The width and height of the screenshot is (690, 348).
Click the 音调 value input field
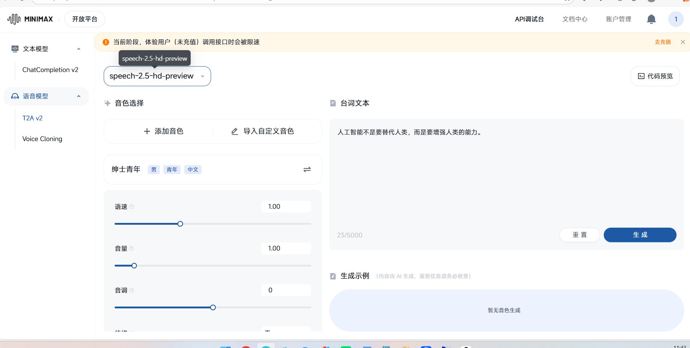pyautogui.click(x=286, y=290)
